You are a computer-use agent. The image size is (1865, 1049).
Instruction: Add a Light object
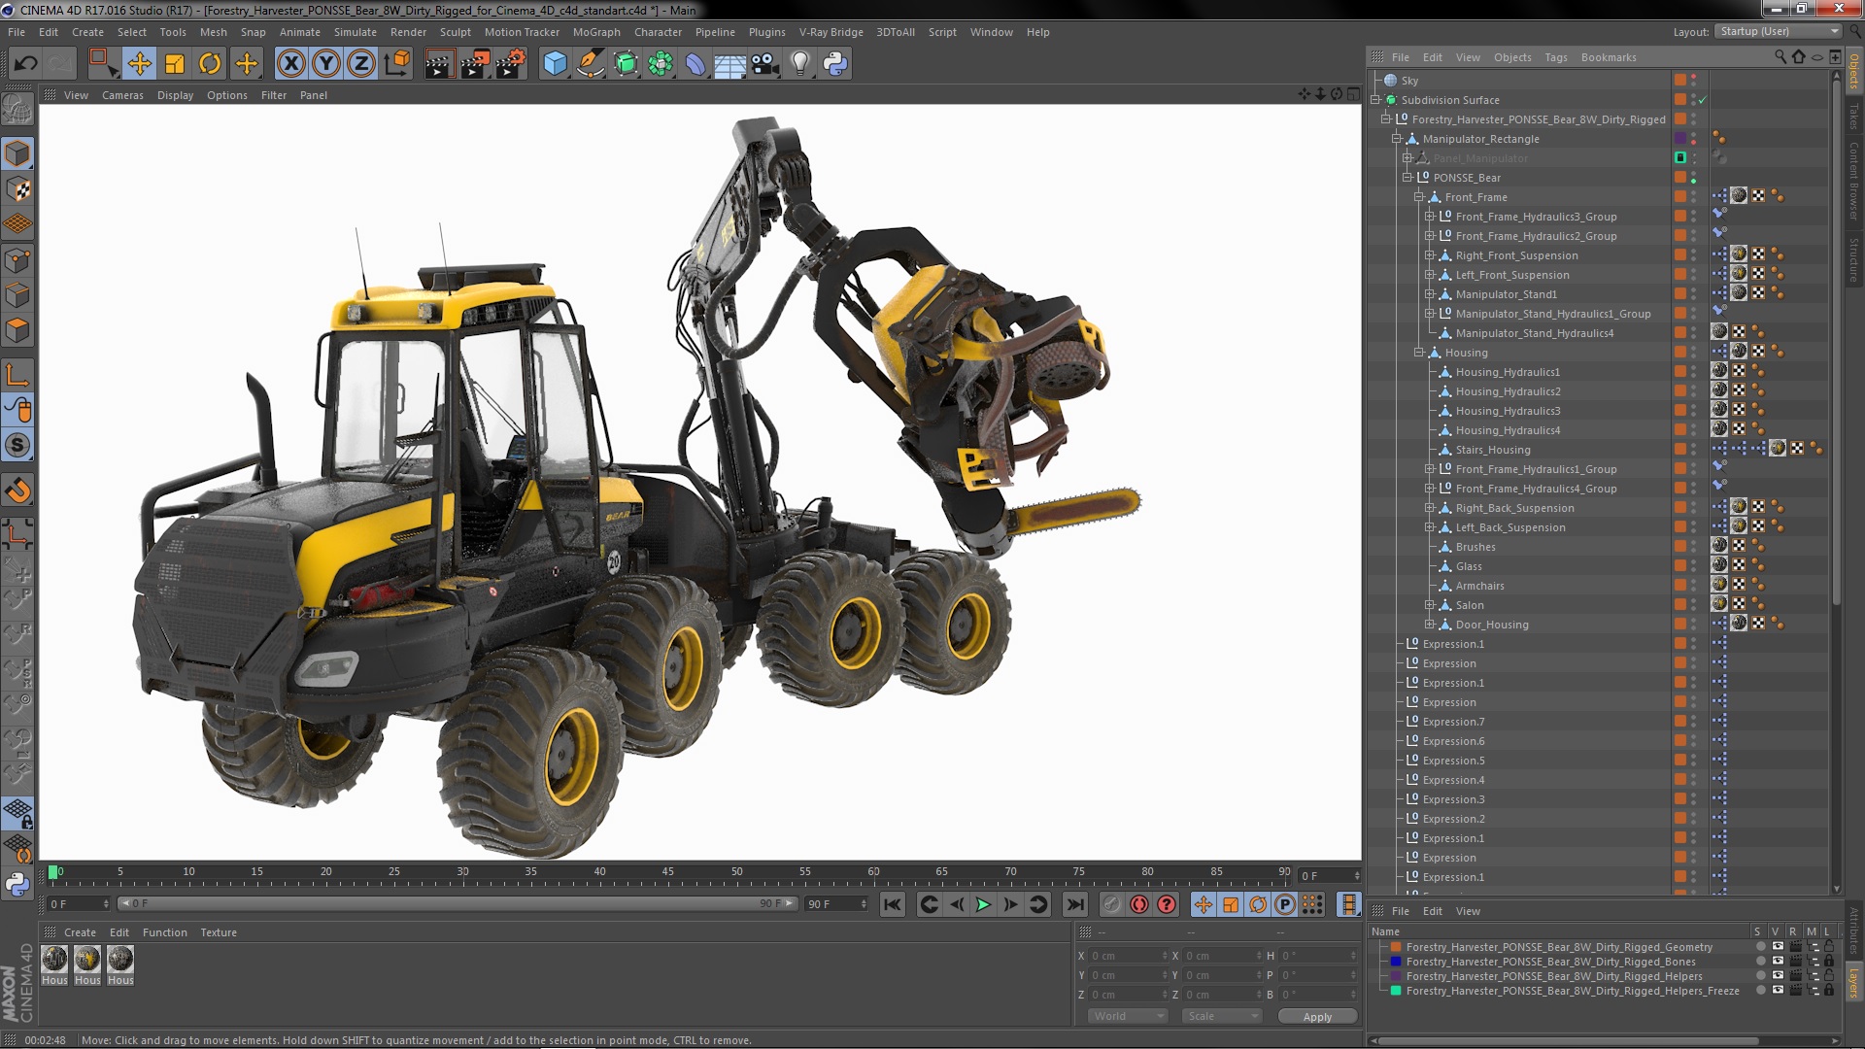[800, 64]
